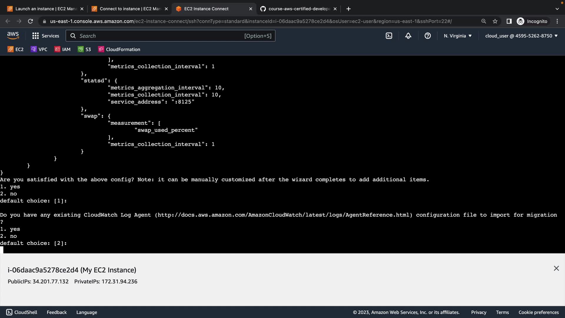Viewport: 565px width, 318px height.
Task: Open the help question mark menu
Action: pyautogui.click(x=428, y=36)
